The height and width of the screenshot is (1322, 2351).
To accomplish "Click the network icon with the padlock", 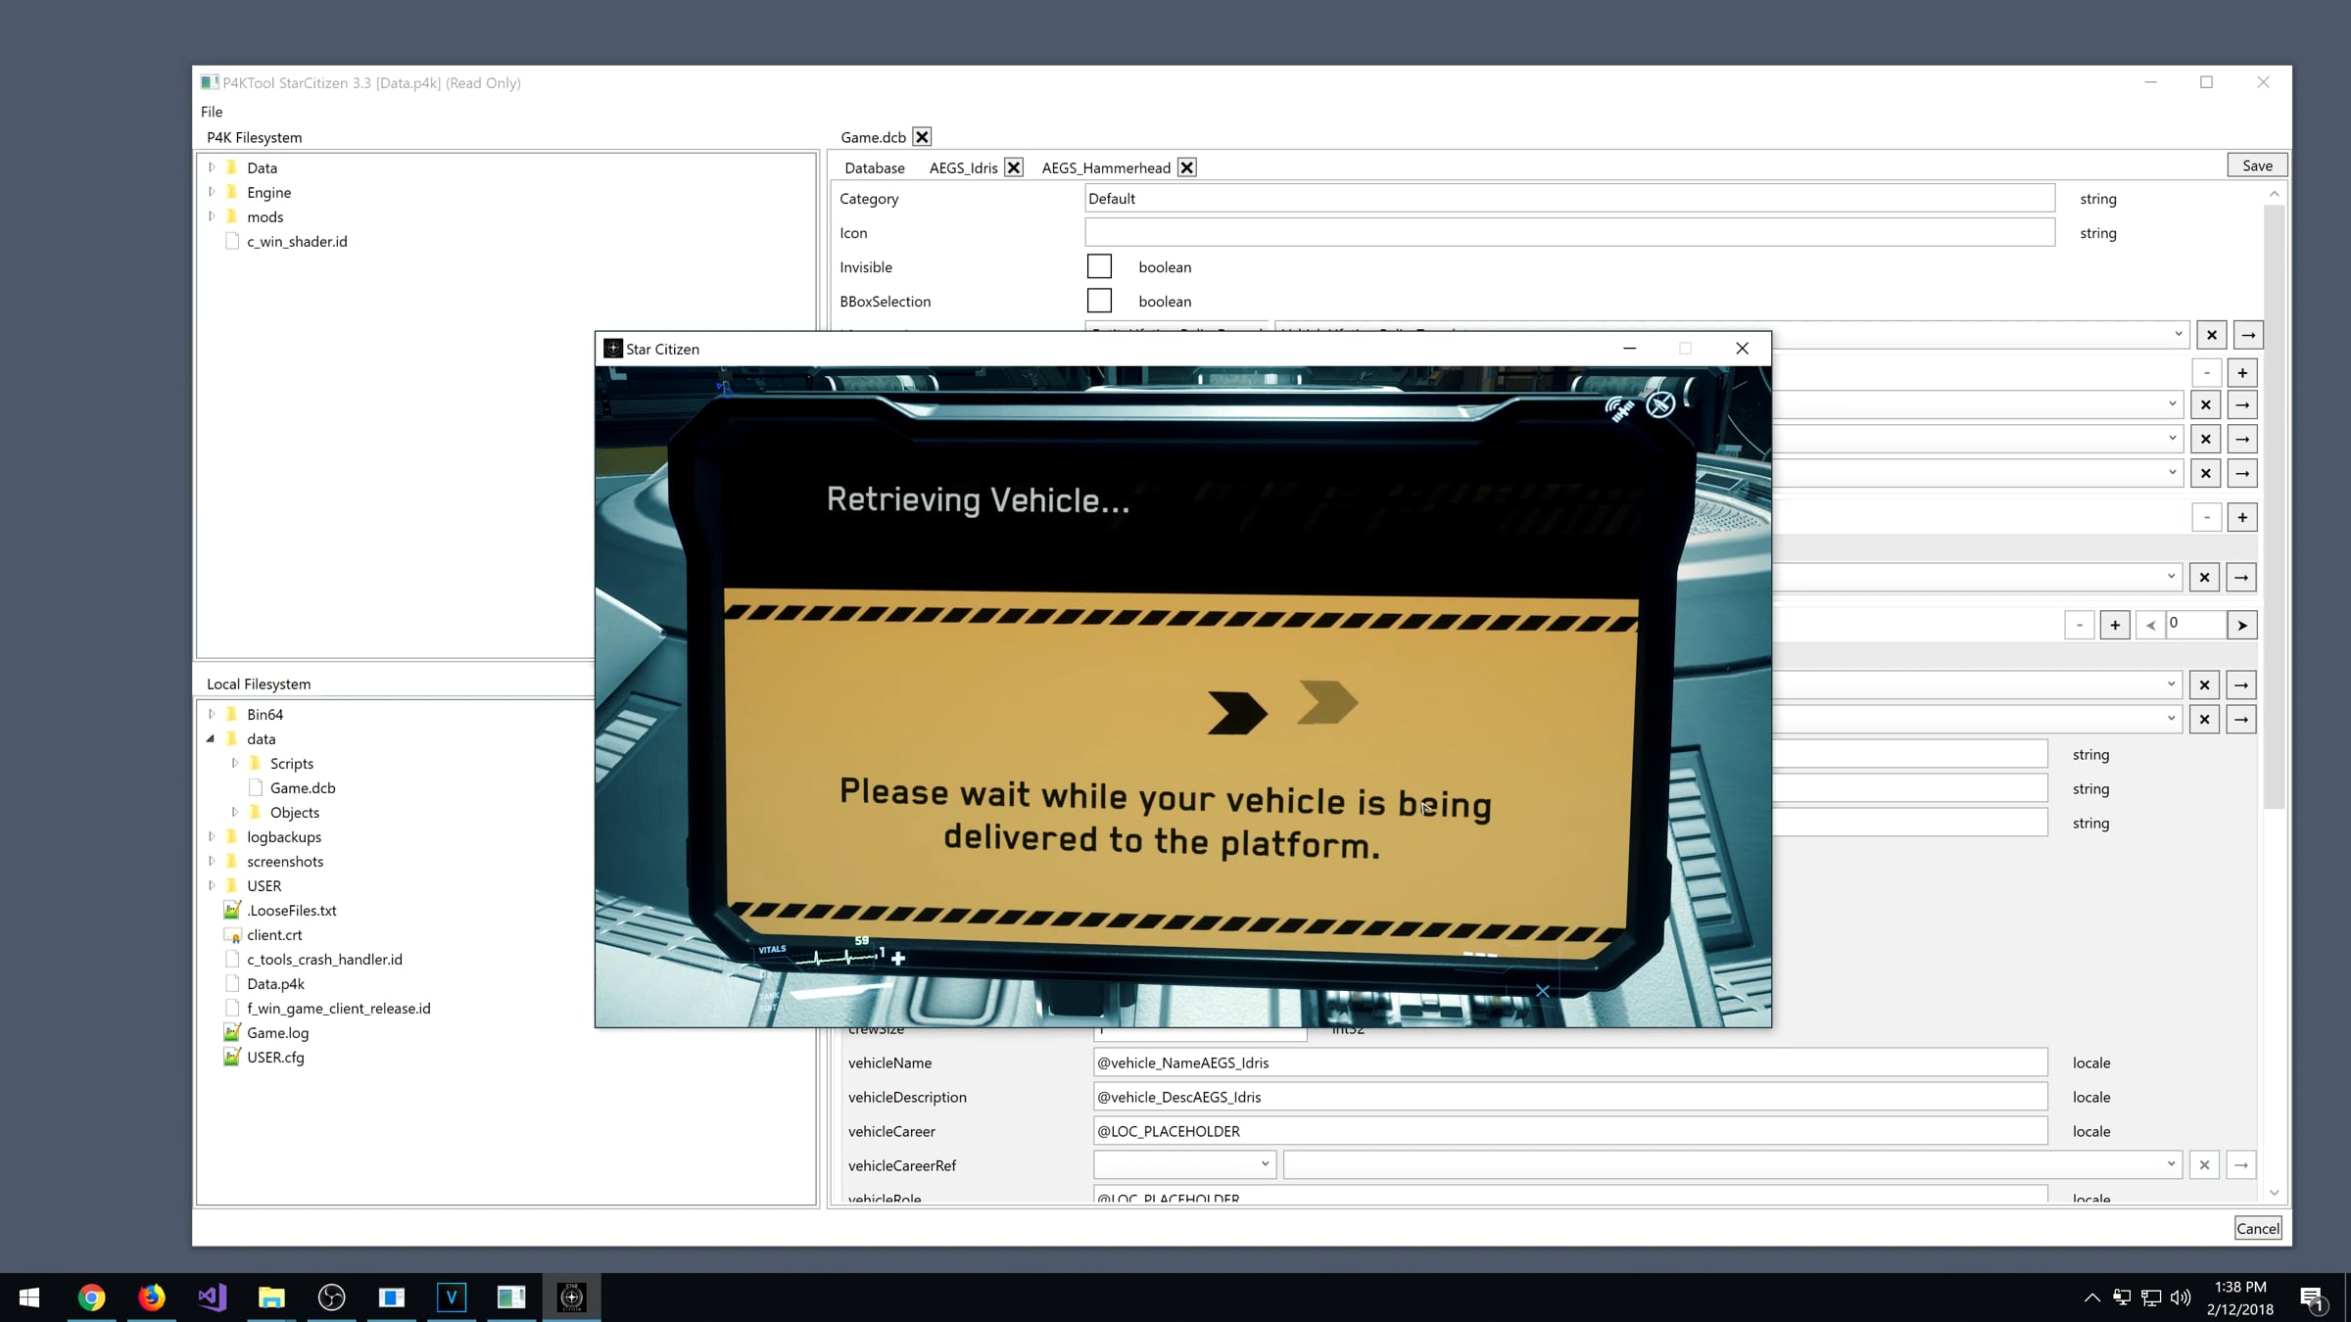I will [2122, 1298].
